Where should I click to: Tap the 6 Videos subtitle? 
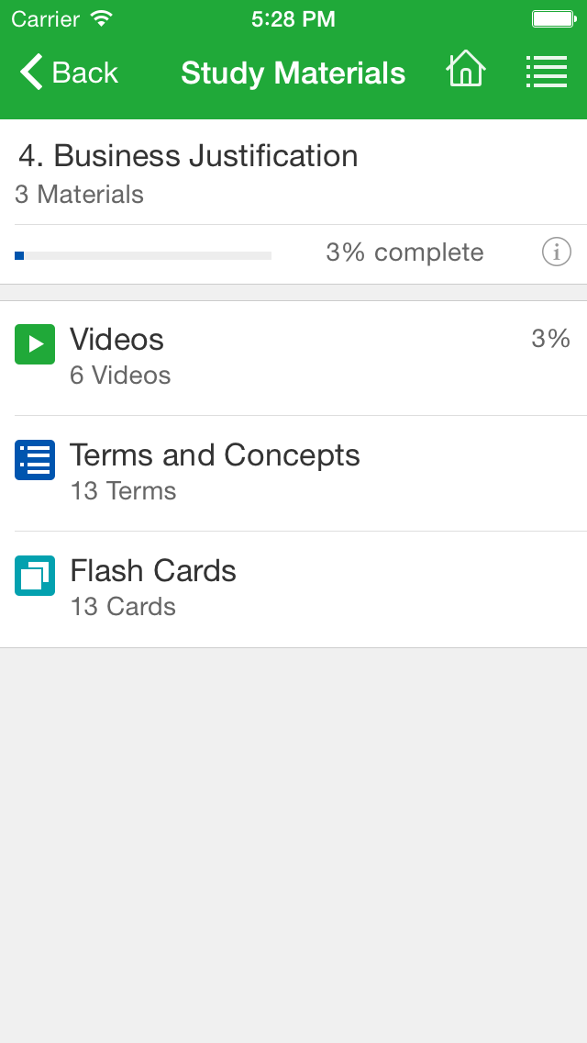click(120, 376)
